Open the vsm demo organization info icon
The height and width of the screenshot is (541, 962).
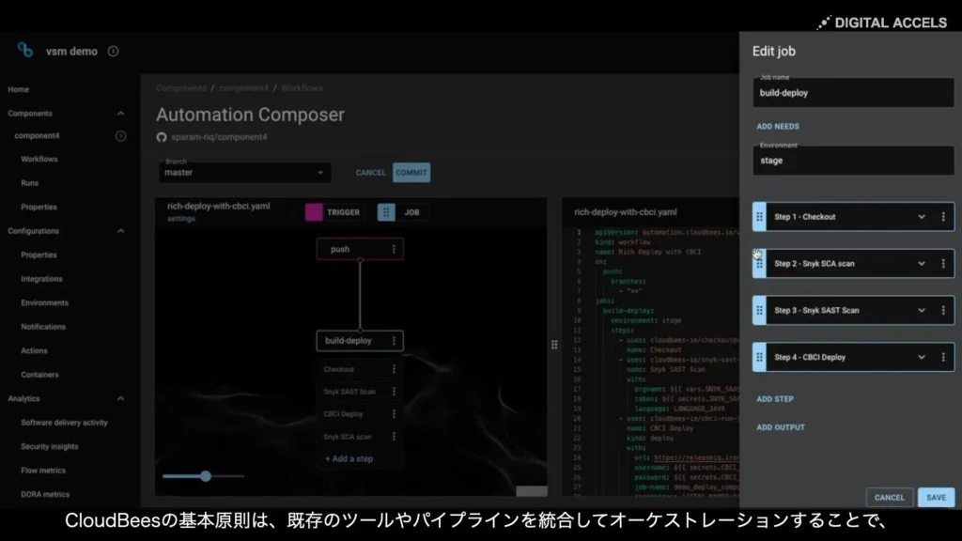coord(113,52)
